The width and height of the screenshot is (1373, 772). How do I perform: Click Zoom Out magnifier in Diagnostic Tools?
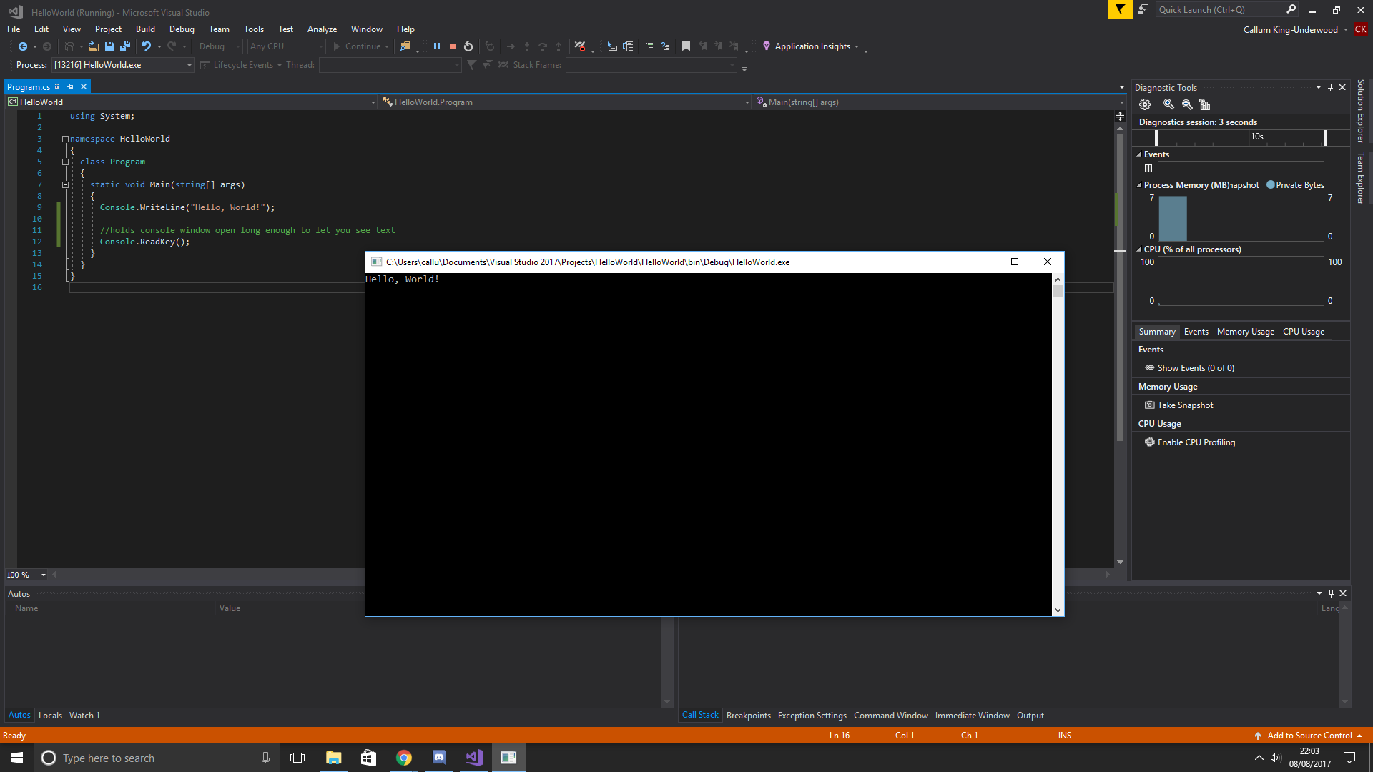click(1187, 104)
